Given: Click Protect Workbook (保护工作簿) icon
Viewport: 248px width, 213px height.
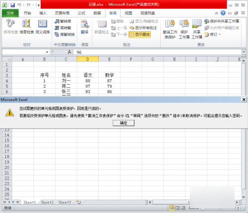Looking at the screenshot, I should pos(184,29).
